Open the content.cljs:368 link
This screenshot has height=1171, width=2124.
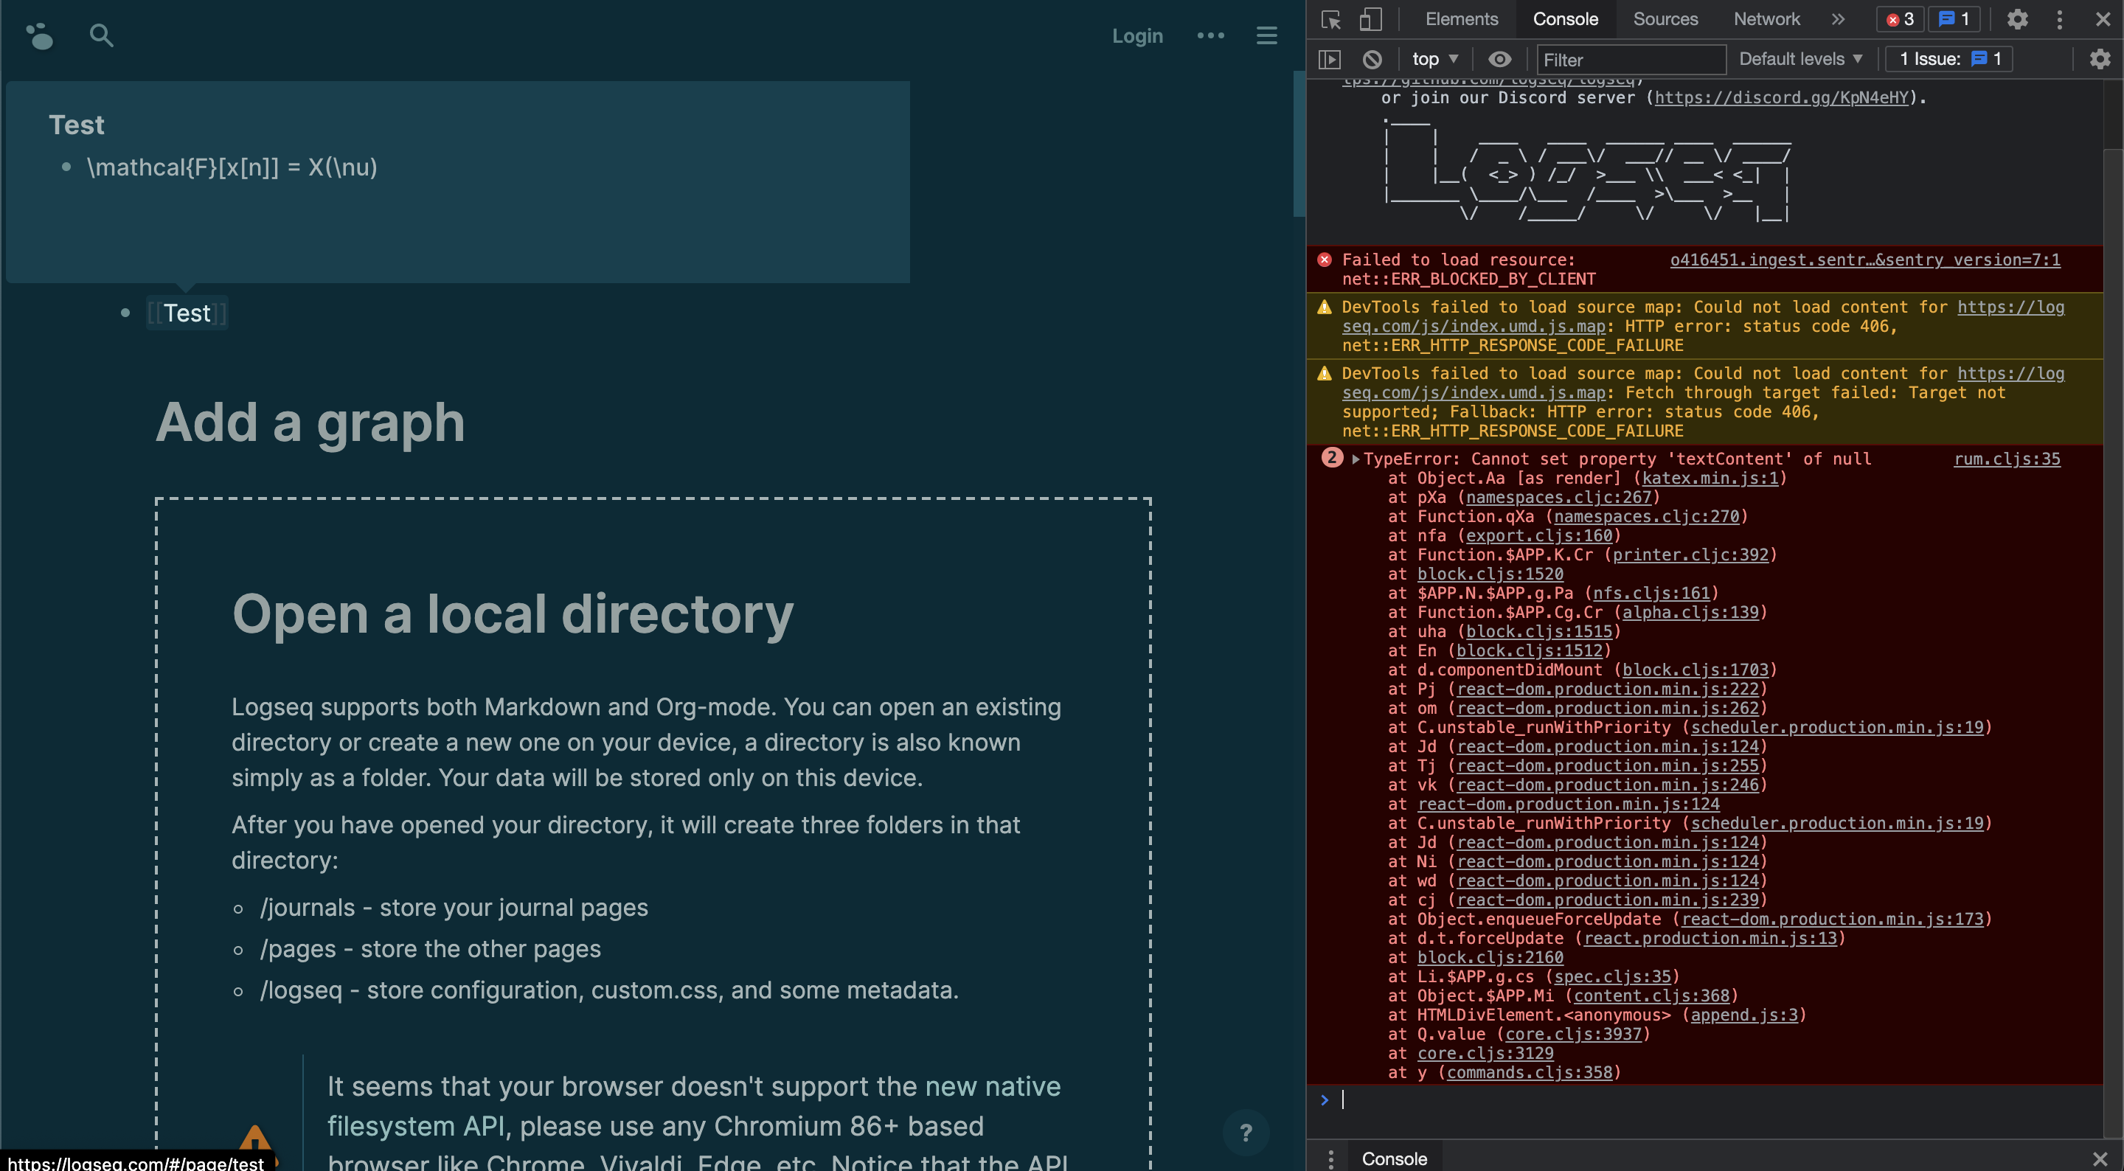[x=1651, y=996]
